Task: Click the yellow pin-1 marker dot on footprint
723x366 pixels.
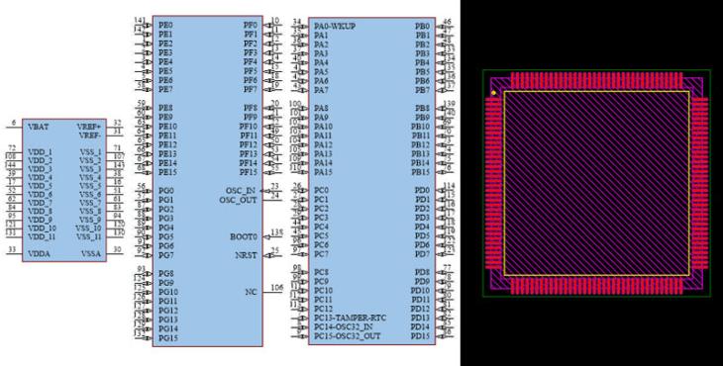Action: [494, 93]
